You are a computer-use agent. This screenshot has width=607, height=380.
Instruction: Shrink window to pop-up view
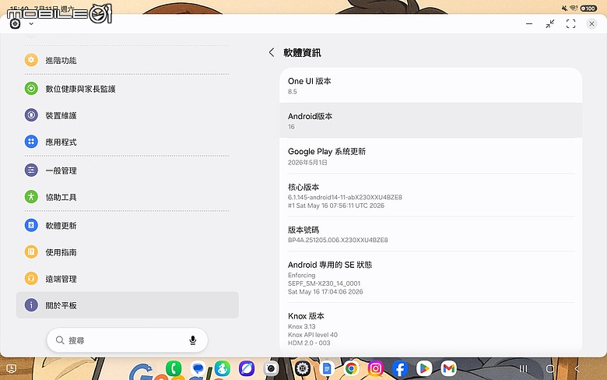[549, 24]
